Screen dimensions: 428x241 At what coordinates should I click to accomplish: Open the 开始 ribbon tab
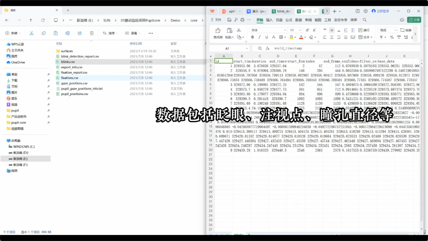coord(260,20)
